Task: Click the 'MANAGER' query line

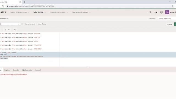Action: (x=20, y=34)
